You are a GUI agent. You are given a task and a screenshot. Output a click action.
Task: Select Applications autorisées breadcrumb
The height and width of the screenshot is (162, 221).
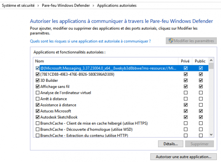coord(117,5)
